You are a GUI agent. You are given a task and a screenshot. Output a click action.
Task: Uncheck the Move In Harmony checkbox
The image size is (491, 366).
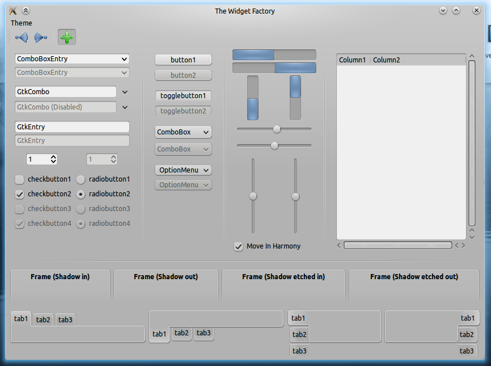pos(239,246)
